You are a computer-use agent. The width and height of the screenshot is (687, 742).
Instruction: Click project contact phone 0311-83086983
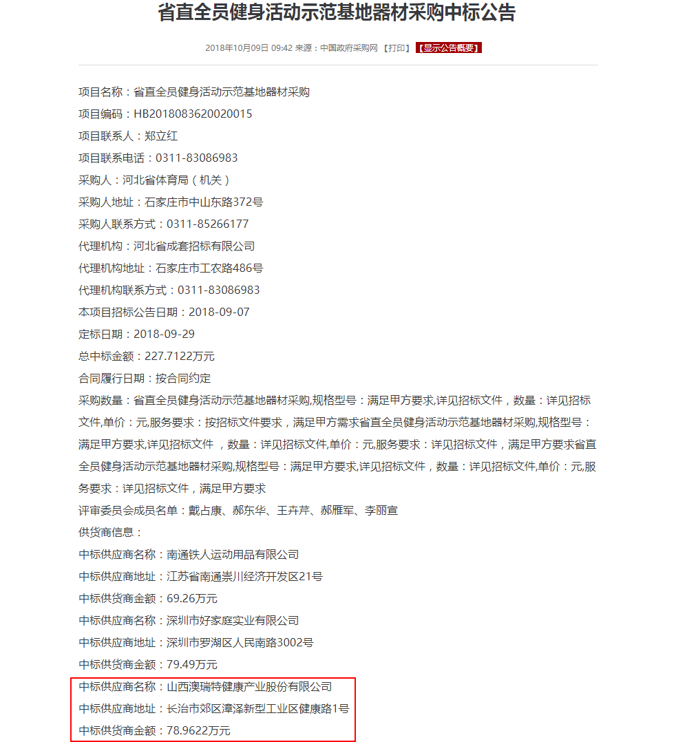(197, 158)
